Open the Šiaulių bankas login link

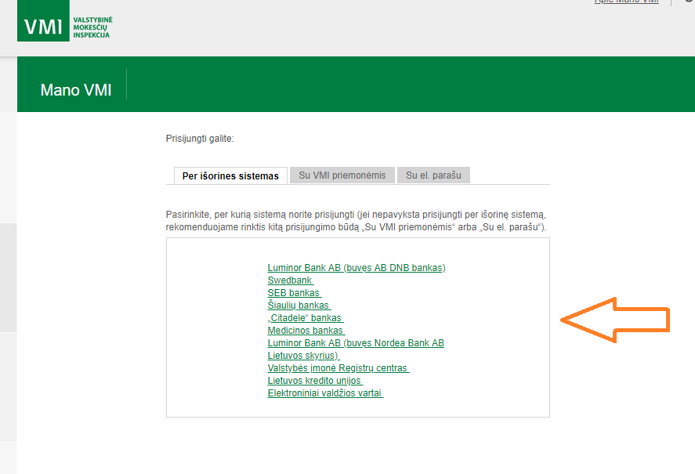point(299,305)
